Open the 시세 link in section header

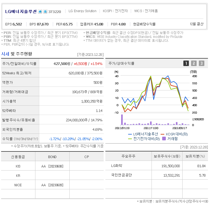pyautogui.click(x=5, y=54)
